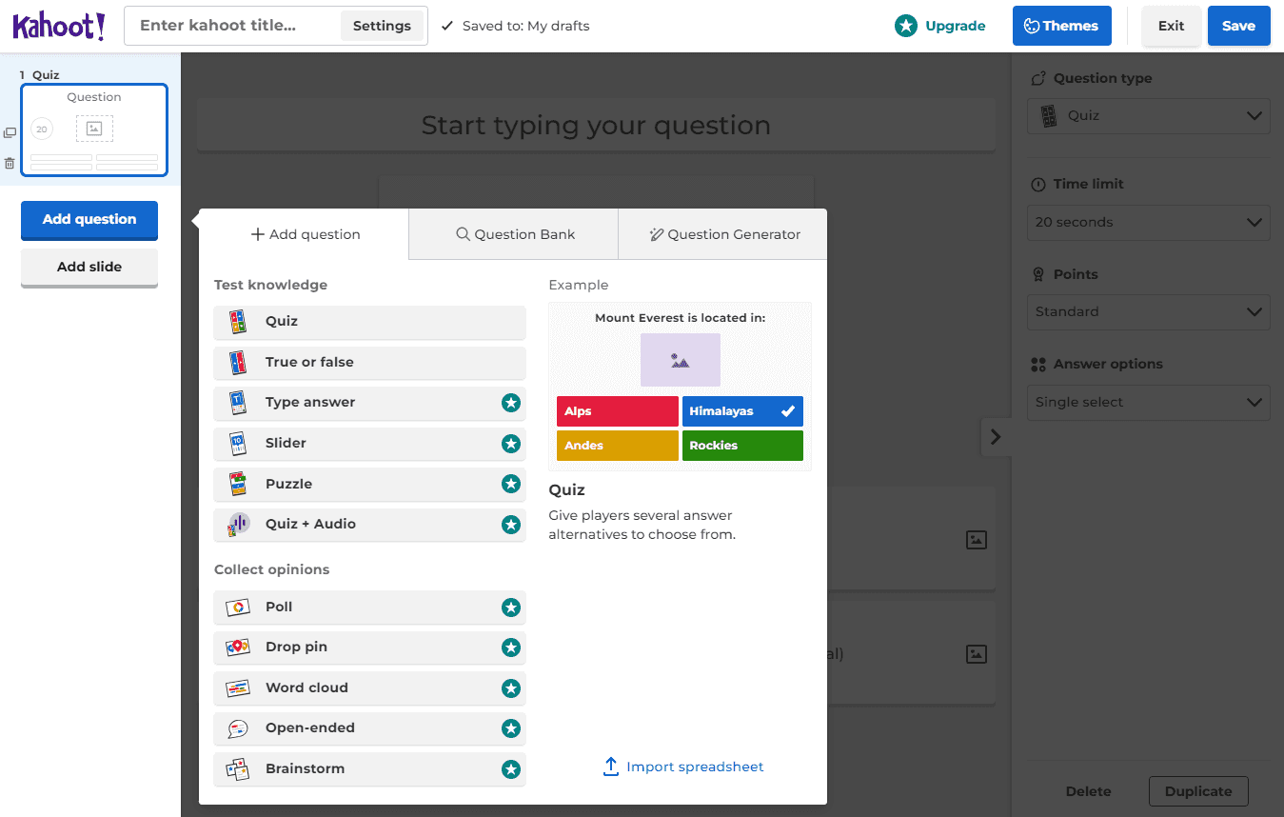The height and width of the screenshot is (817, 1284).
Task: Open the Themes button
Action: (x=1061, y=26)
